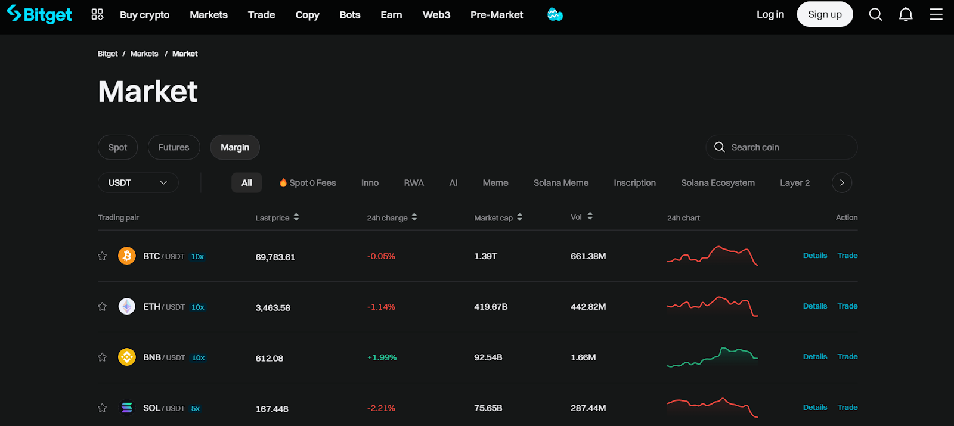Click the Log in link

tap(770, 14)
